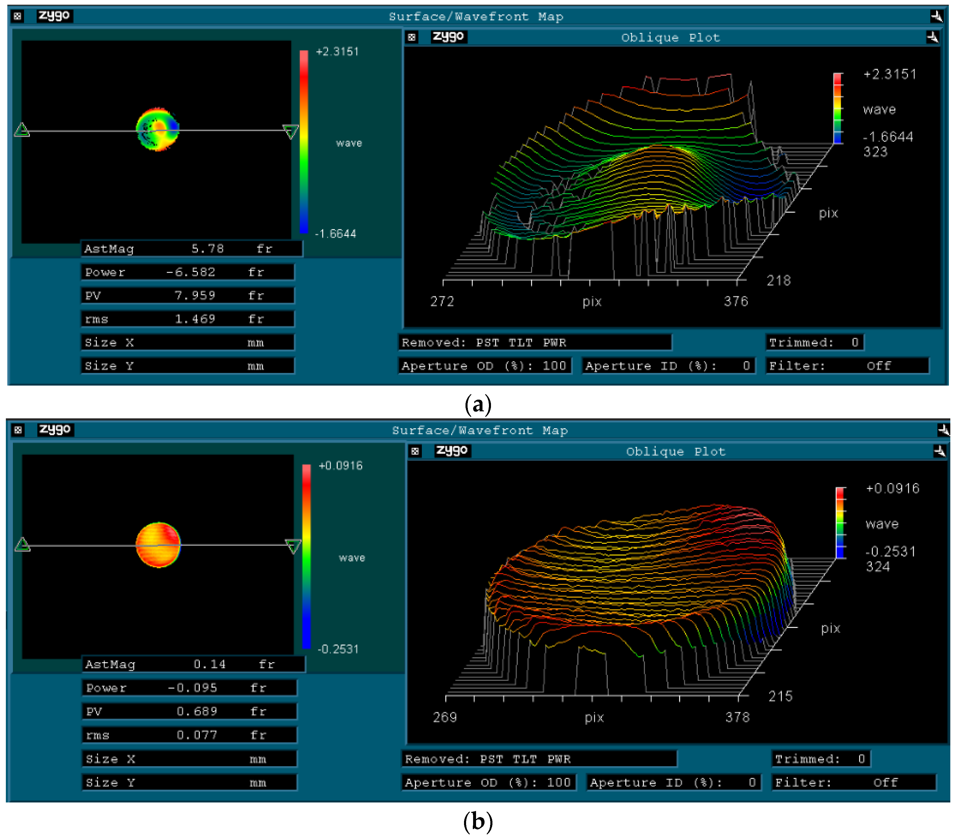Open the window menu box of the Oblique Plot in figure (a)
The image size is (955, 837).
tap(411, 37)
